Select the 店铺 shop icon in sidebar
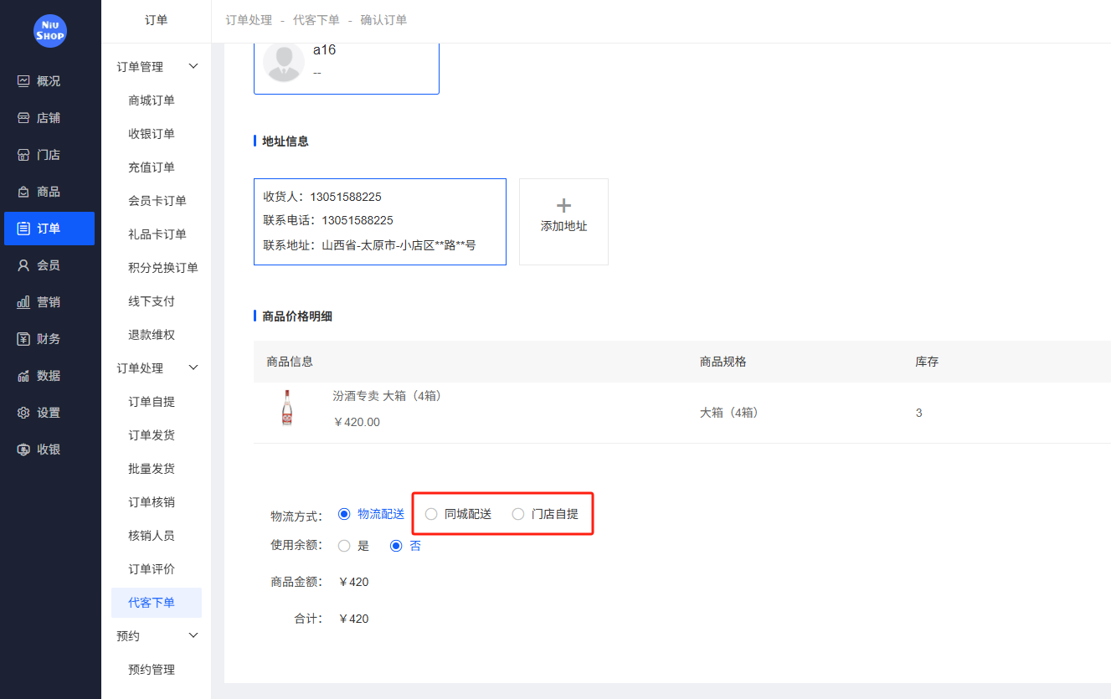The width and height of the screenshot is (1111, 699). (x=49, y=117)
